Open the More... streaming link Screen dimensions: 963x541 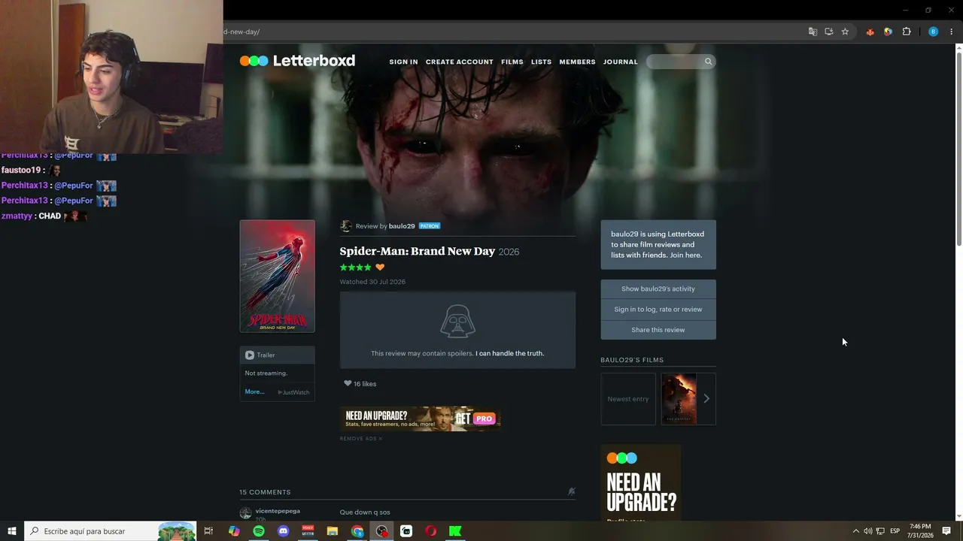tap(254, 391)
